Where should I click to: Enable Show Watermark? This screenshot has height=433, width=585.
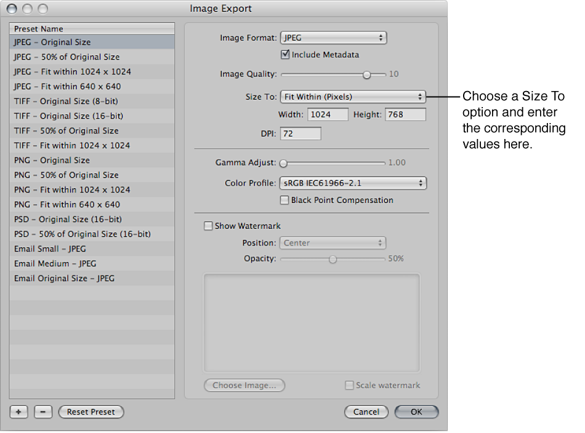tap(208, 226)
